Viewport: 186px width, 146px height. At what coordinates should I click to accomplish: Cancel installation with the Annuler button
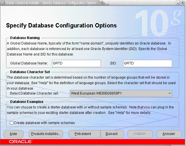pos(169,134)
